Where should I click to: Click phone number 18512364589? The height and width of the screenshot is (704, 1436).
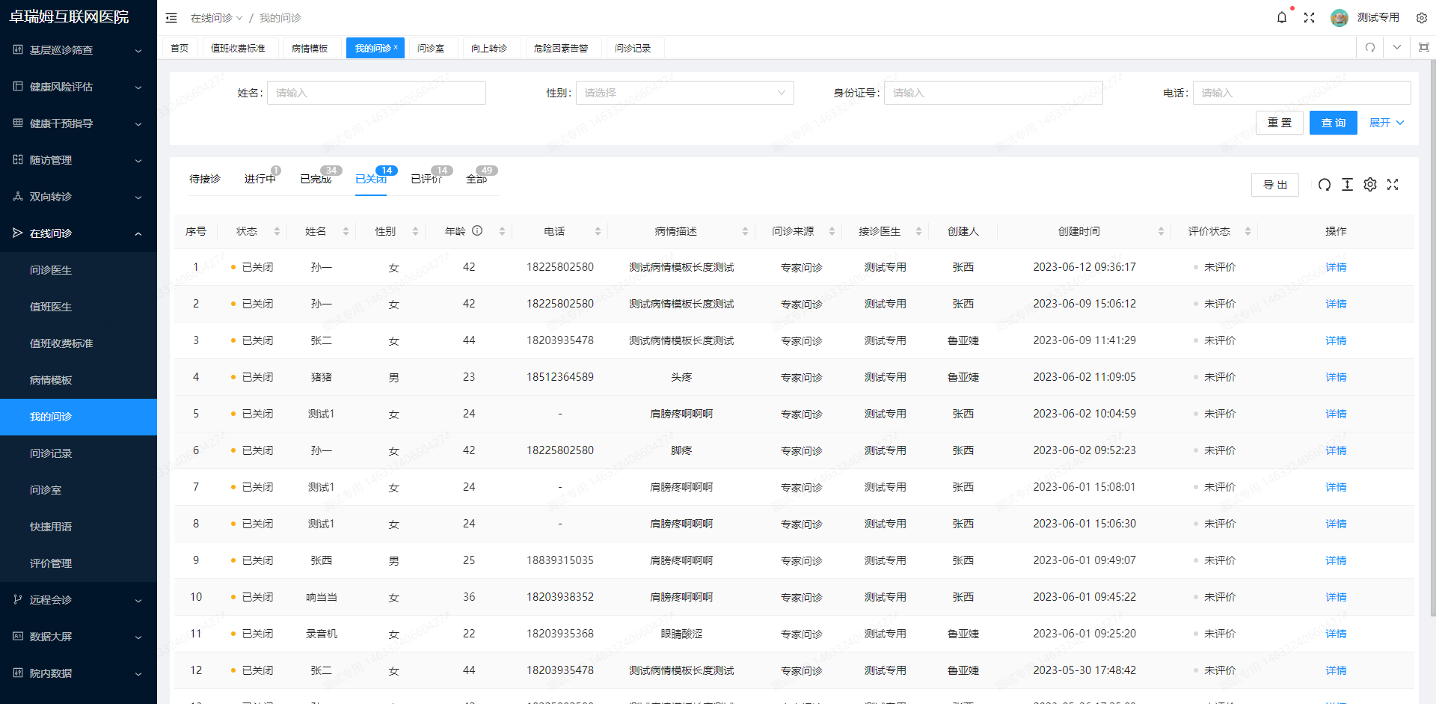(x=560, y=377)
